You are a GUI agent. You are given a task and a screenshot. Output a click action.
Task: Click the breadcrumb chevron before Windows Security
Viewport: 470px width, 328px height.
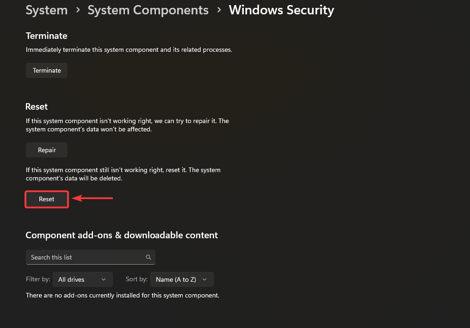coord(219,10)
